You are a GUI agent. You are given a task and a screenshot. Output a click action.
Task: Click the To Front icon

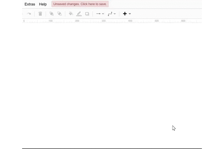tap(52, 14)
